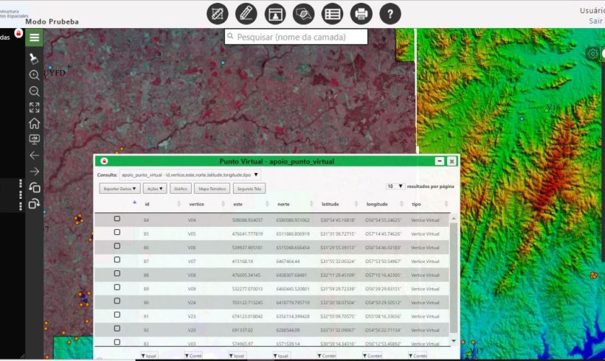Select the pencil edit tool
The image size is (605, 361).
(x=246, y=14)
